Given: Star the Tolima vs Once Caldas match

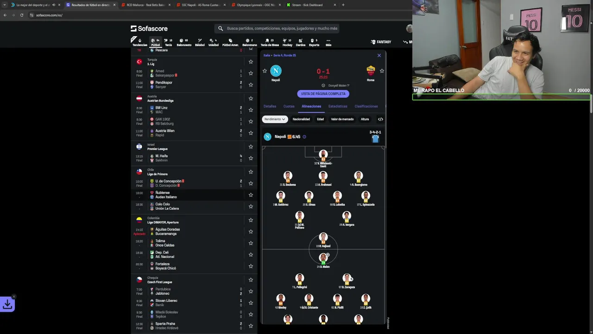Looking at the screenshot, I should 251,243.
